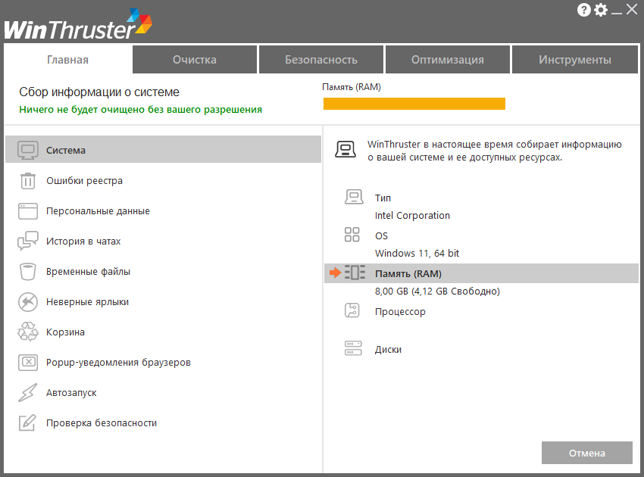Click the chat bubbles icon for История в чатах
This screenshot has height=477, width=644.
[28, 241]
